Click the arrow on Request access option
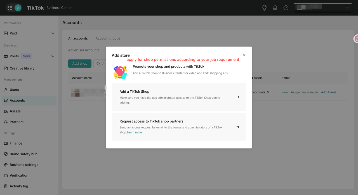This screenshot has height=195, width=358. click(238, 127)
